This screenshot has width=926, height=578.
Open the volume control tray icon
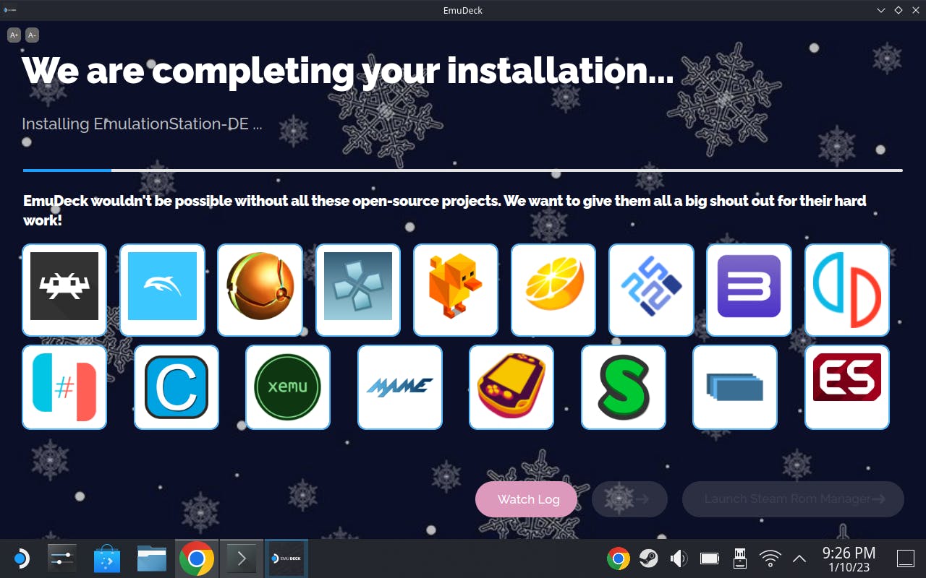click(x=679, y=558)
